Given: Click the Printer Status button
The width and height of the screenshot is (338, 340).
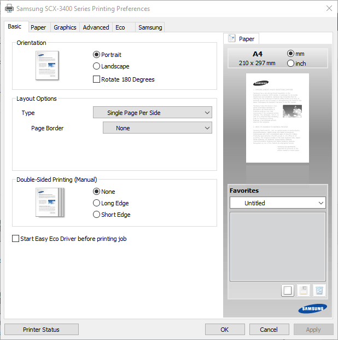Looking at the screenshot, I should coord(42,330).
